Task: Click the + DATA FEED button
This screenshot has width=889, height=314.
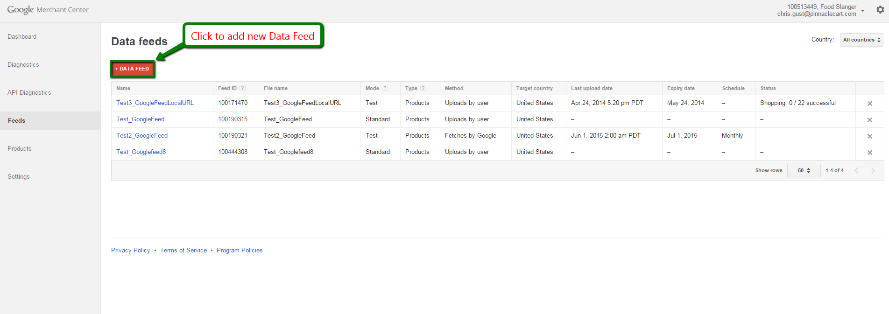Action: (x=133, y=69)
